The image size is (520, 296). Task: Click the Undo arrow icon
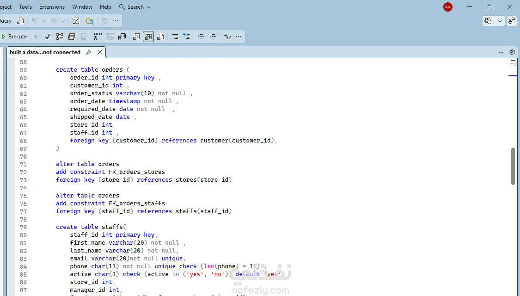coord(35,21)
